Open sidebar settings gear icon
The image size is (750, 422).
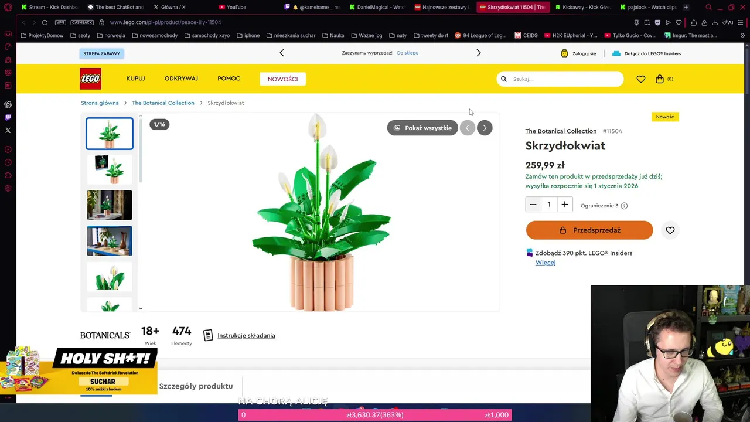8,188
